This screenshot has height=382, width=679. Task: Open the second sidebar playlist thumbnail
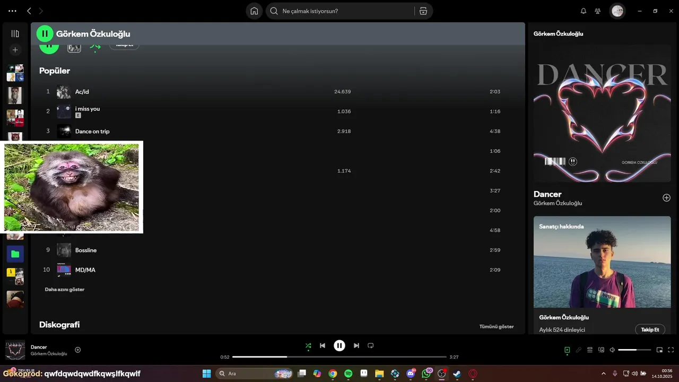[15, 95]
